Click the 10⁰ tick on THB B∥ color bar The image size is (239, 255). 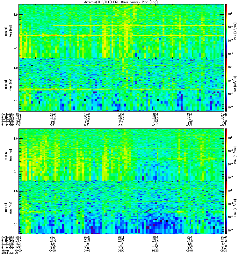tap(230, 67)
